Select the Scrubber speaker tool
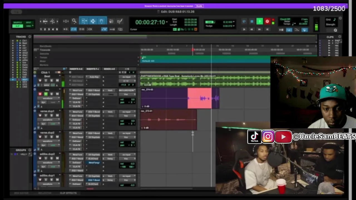The image size is (356, 200). [x=111, y=21]
